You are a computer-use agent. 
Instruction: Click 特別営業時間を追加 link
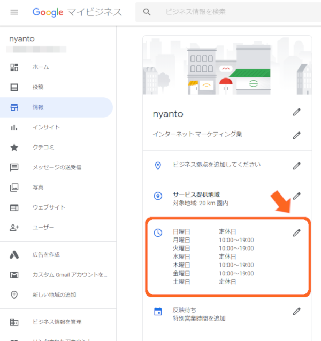pyautogui.click(x=199, y=319)
